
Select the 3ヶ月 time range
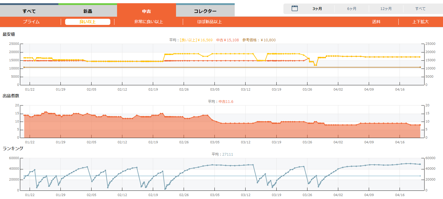[x=317, y=9]
